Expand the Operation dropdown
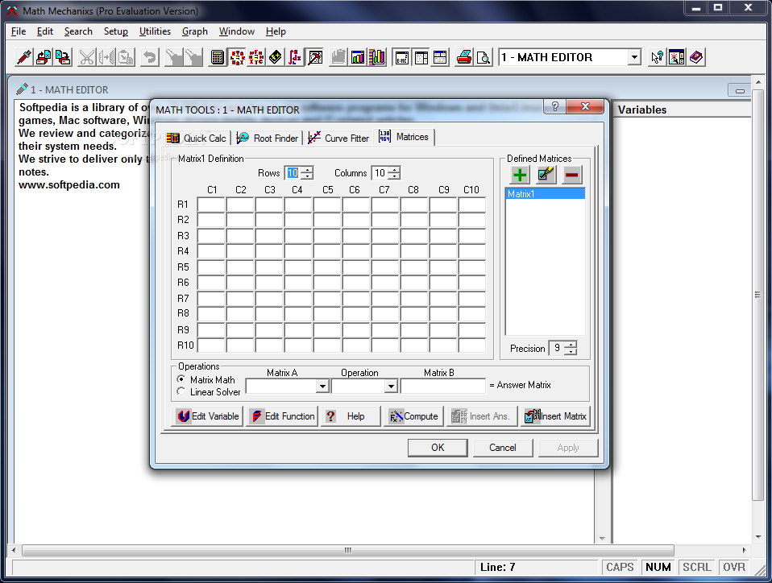This screenshot has height=583, width=772. tap(391, 387)
